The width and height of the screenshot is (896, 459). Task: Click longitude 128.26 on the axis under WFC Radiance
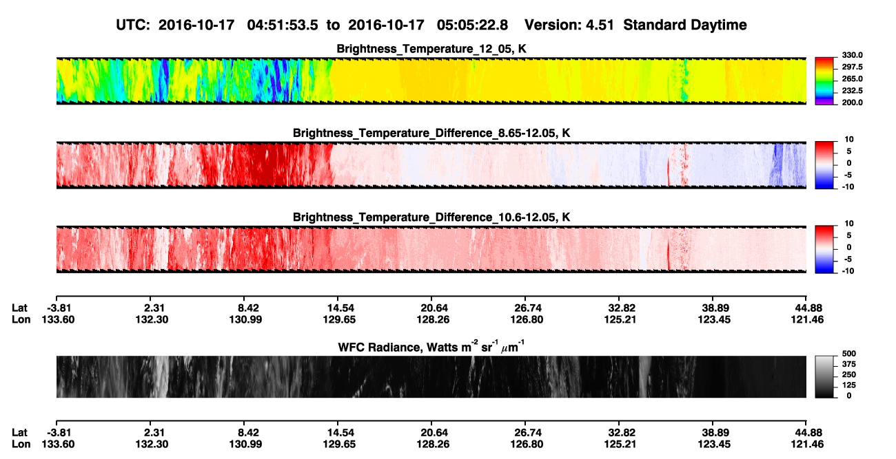tap(431, 443)
